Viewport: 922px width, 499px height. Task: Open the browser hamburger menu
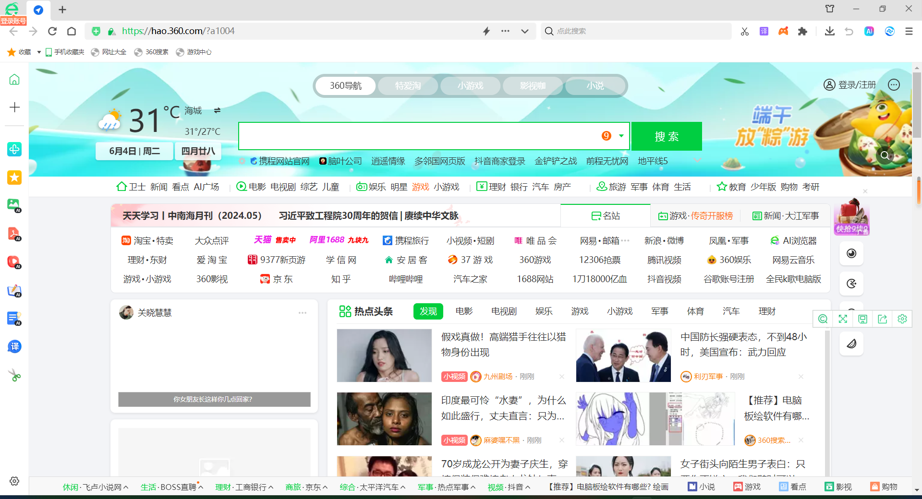point(909,31)
